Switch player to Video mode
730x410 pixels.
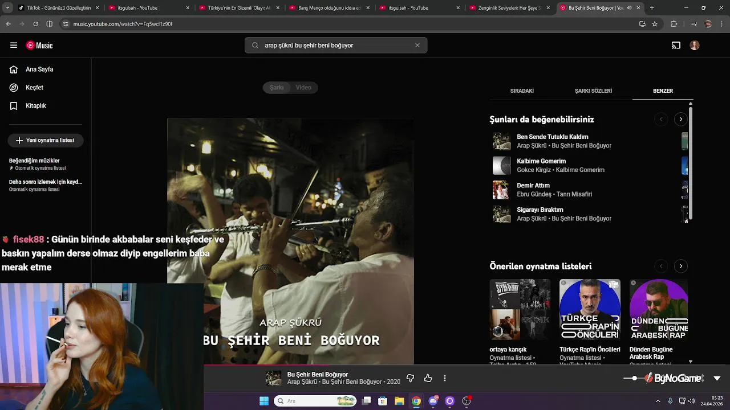(x=303, y=88)
